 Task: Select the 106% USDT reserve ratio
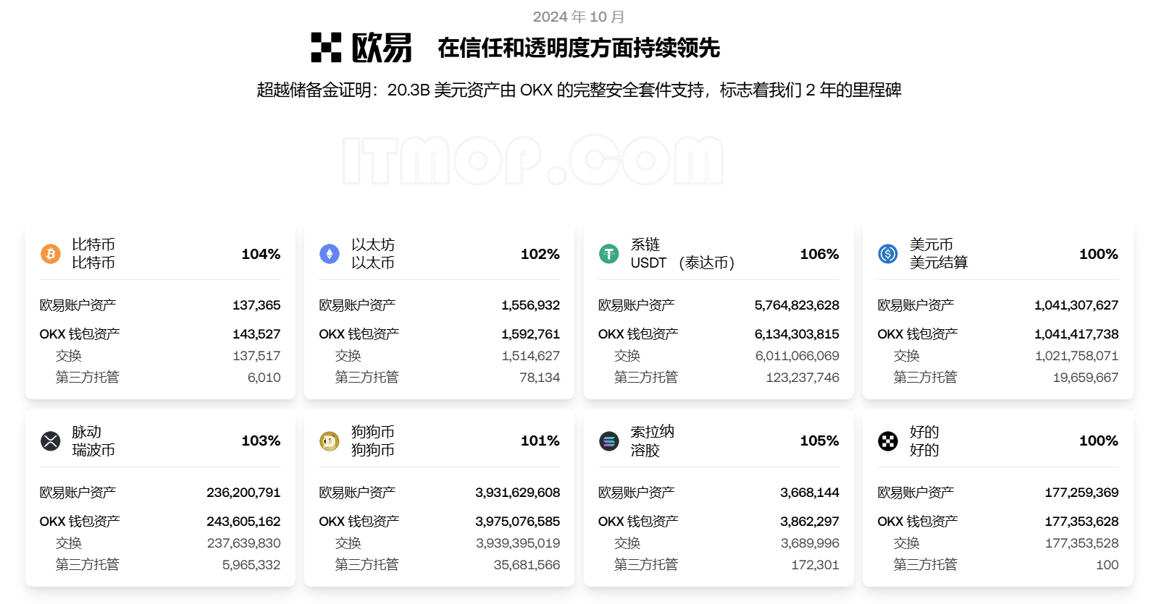click(819, 254)
